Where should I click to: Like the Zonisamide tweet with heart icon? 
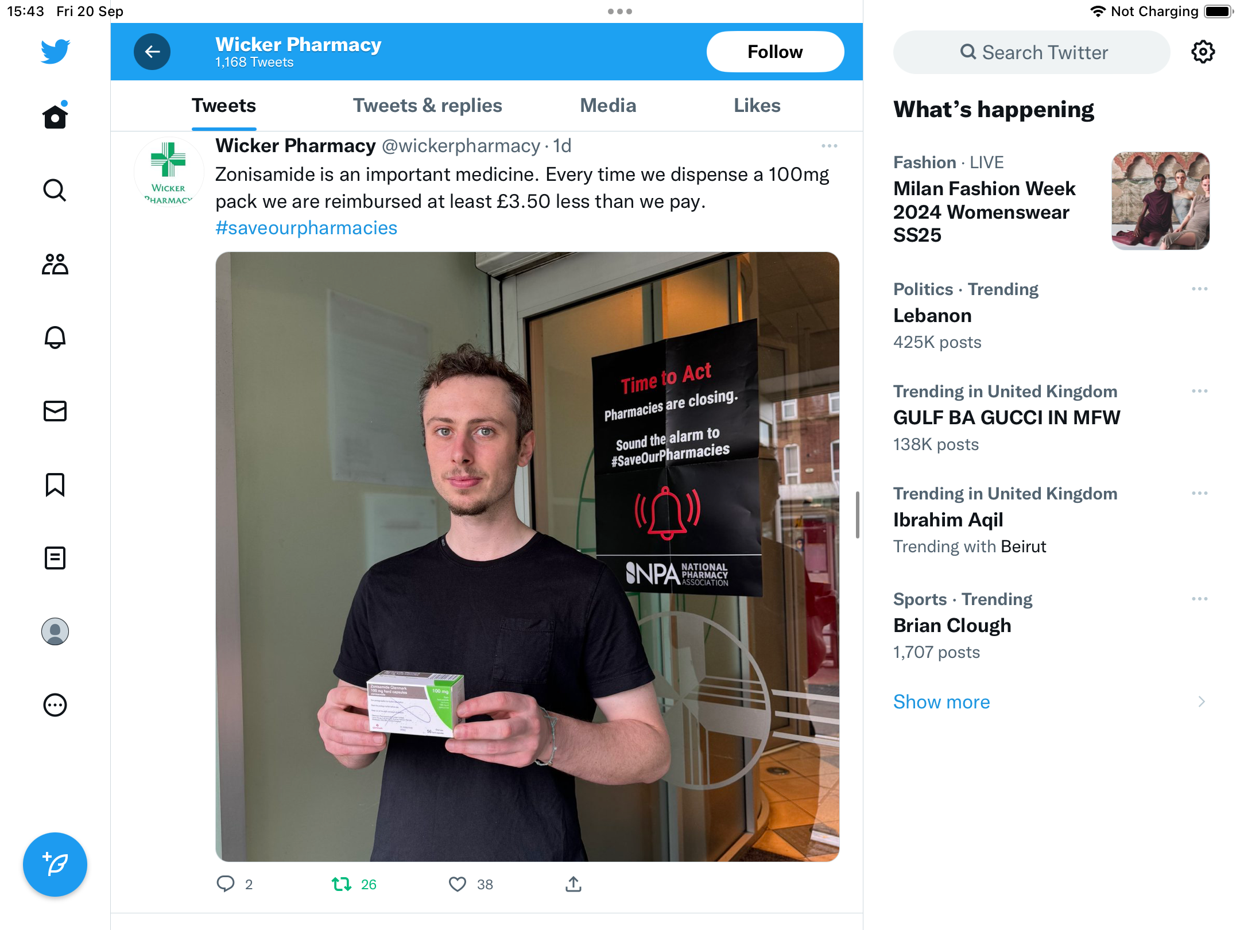click(x=457, y=884)
